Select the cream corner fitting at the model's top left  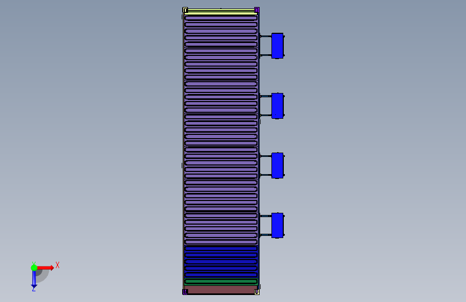tap(185, 10)
